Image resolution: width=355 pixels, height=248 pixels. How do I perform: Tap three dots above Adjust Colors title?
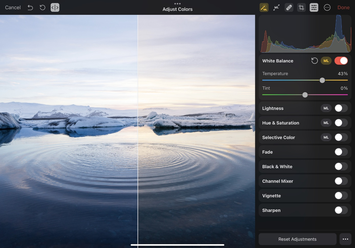pos(177,4)
